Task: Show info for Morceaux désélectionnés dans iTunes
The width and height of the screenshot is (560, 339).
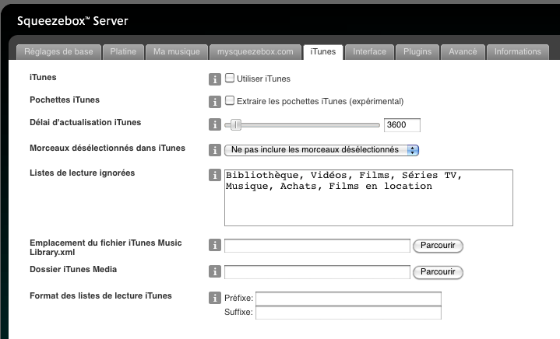Action: tap(215, 150)
